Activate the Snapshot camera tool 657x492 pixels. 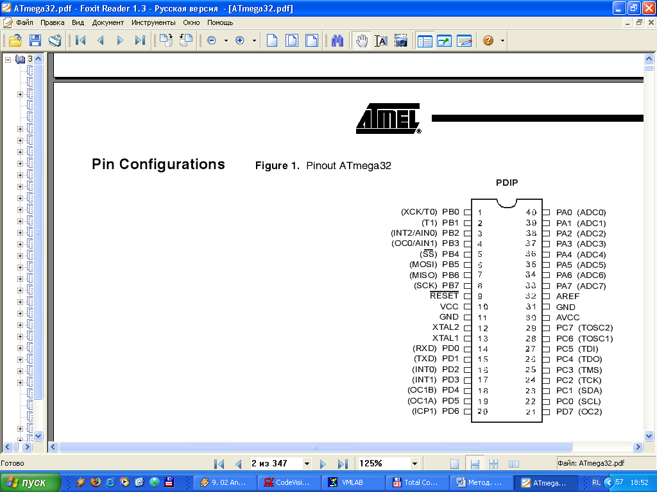pos(400,40)
